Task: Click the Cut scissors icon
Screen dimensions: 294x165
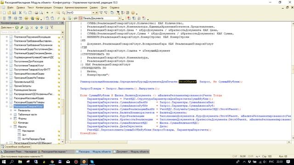Action: coord(20,13)
